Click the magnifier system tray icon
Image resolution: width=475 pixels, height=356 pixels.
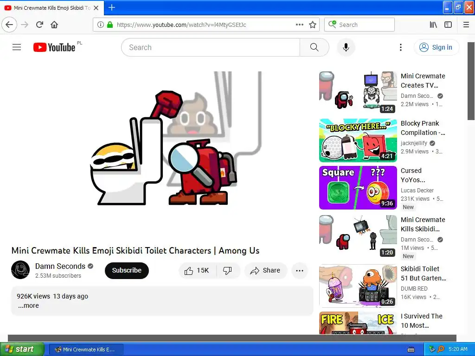(x=441, y=350)
